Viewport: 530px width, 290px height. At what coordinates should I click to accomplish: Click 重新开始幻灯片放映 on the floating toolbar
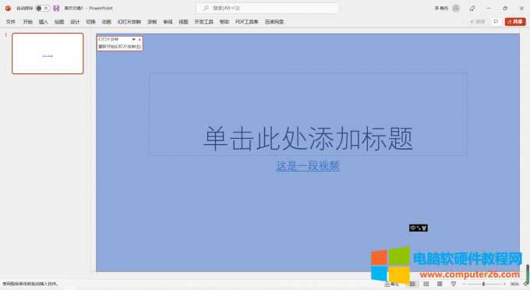tap(120, 47)
